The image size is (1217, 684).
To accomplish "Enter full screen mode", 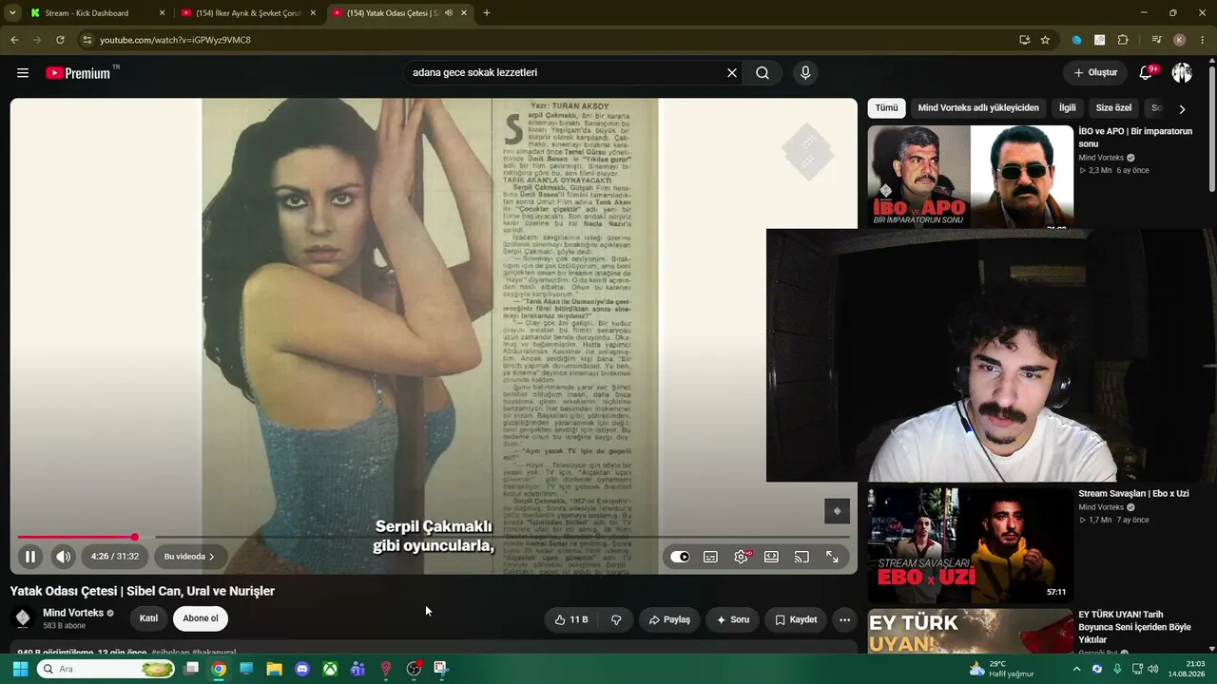I will [x=832, y=557].
